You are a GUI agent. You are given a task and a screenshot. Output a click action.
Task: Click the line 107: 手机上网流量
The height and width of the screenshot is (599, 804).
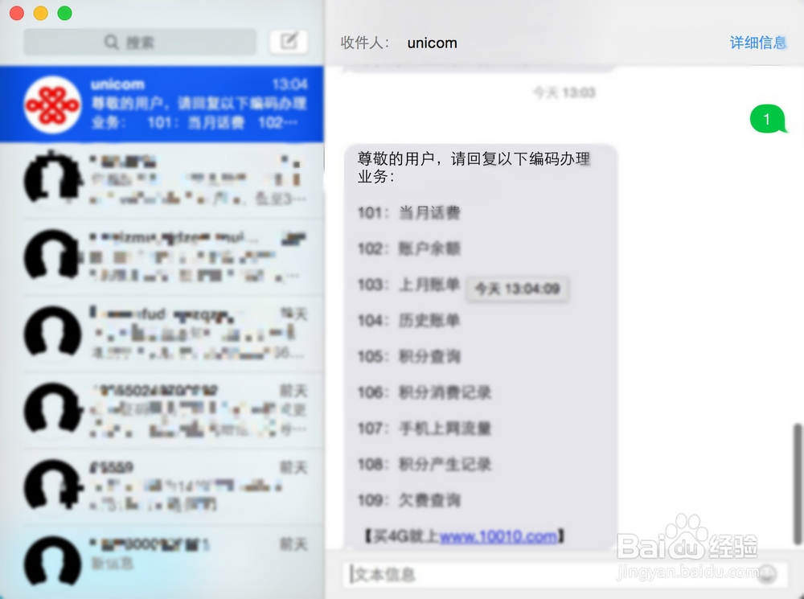424,428
